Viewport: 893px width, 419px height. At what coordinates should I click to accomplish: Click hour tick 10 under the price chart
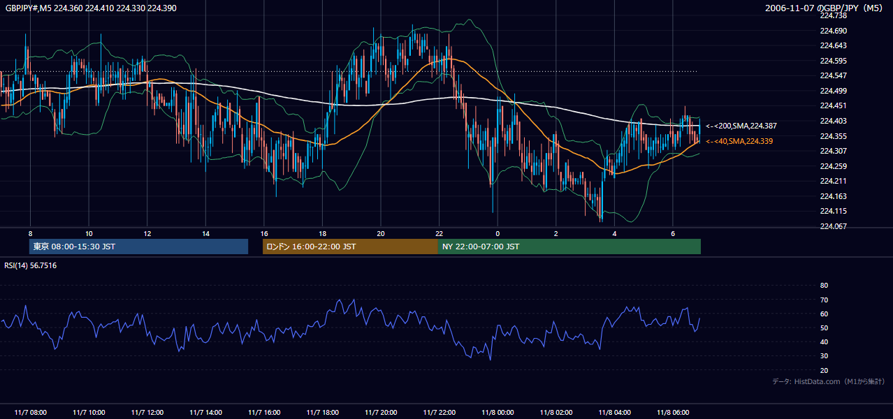tap(89, 233)
